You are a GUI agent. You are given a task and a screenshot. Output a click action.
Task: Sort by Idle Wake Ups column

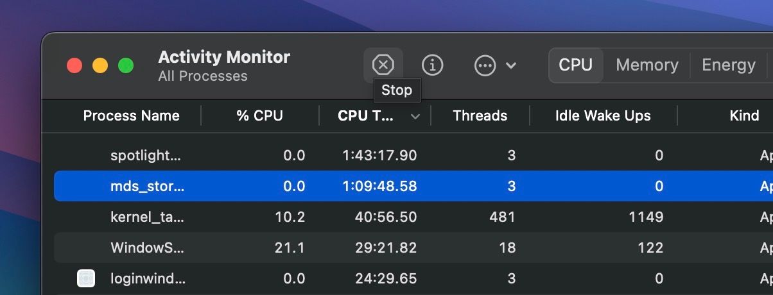tap(602, 116)
